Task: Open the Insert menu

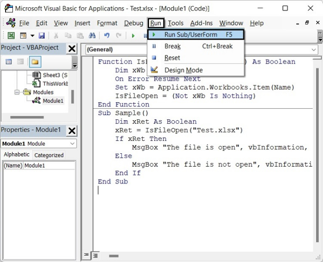Action: click(x=82, y=23)
